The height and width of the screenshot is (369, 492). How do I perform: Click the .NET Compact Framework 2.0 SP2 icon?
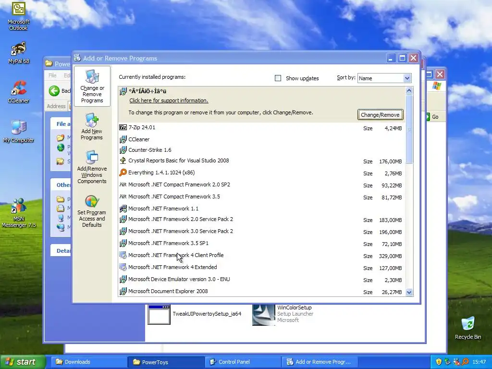click(x=123, y=184)
